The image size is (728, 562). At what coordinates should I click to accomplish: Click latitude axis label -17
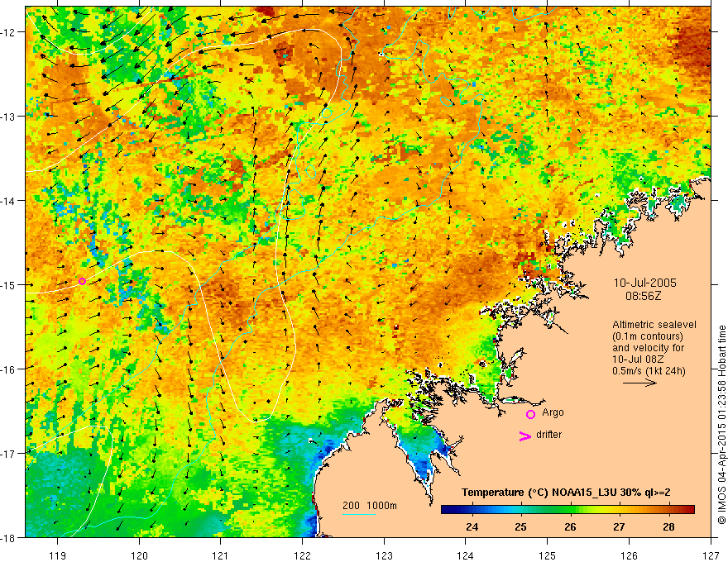click(x=8, y=454)
